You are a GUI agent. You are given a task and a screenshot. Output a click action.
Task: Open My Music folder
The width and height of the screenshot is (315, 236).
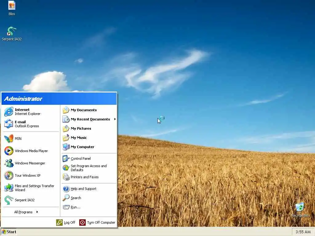tap(89, 138)
